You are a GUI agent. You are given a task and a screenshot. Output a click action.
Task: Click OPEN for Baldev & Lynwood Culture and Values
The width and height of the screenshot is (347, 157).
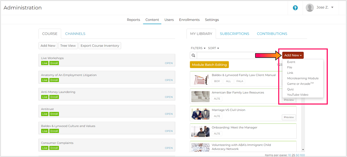169,131
